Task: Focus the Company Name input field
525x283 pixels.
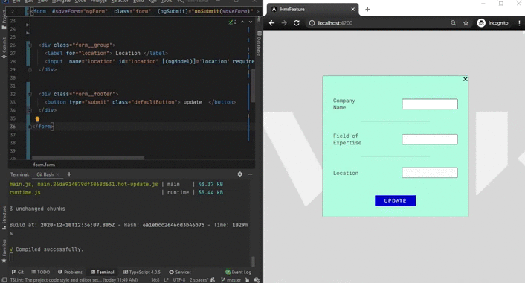Action: (x=430, y=104)
